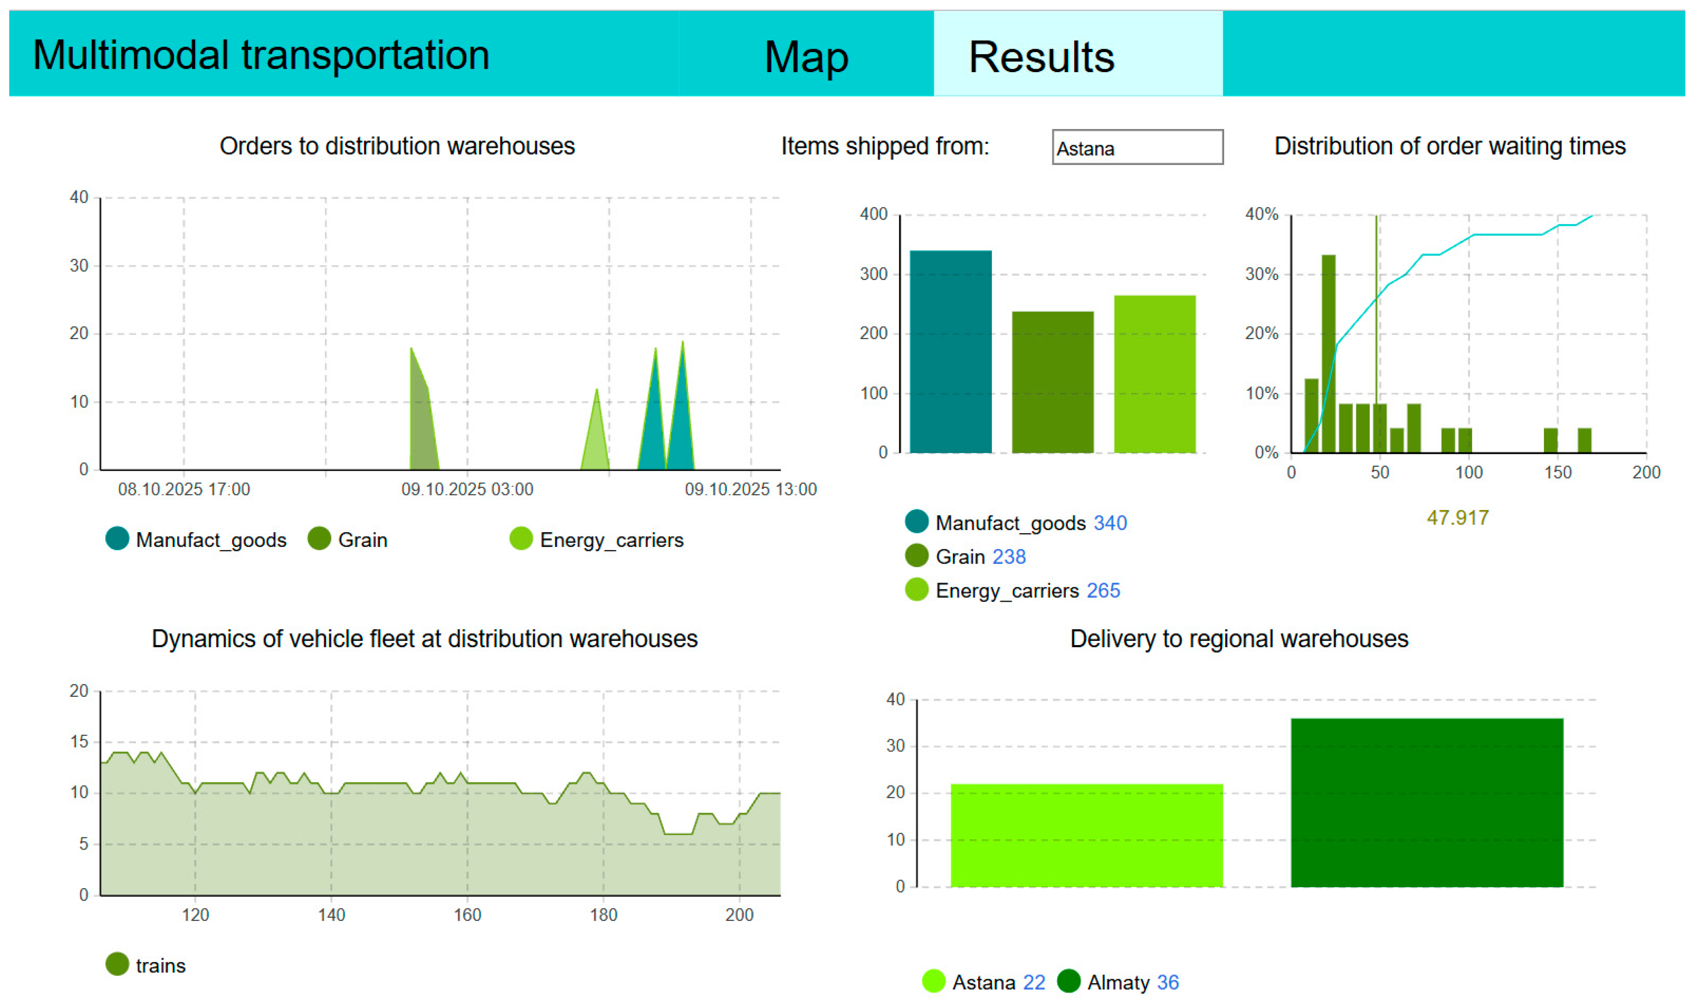Screen dimensions: 1695x1004
Task: Click the Astana 22 legend circle
Action: point(934,981)
